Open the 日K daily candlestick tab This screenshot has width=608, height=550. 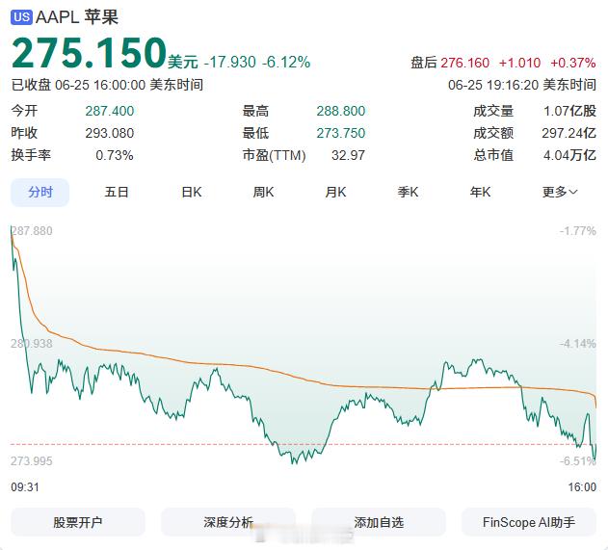(192, 193)
